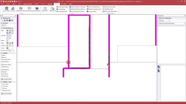
Task: Toggle Springs checkbox
Action: 2,72
